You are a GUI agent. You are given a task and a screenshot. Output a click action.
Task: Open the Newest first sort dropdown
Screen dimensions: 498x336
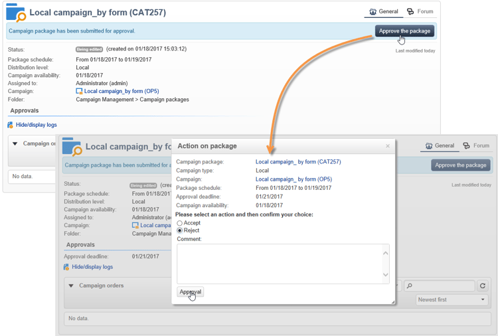[452, 300]
